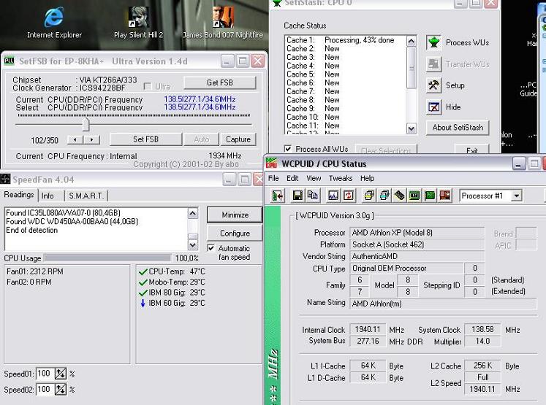Click the Set FSB button

145,139
